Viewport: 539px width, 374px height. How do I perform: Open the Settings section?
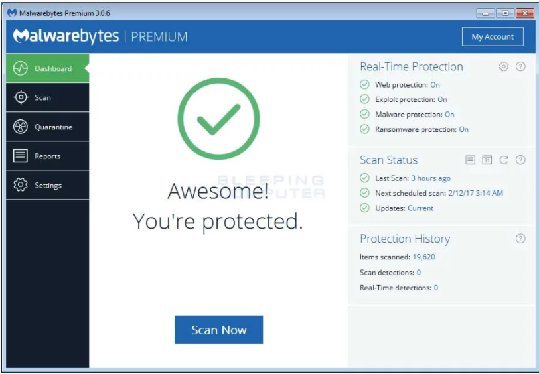pos(47,185)
